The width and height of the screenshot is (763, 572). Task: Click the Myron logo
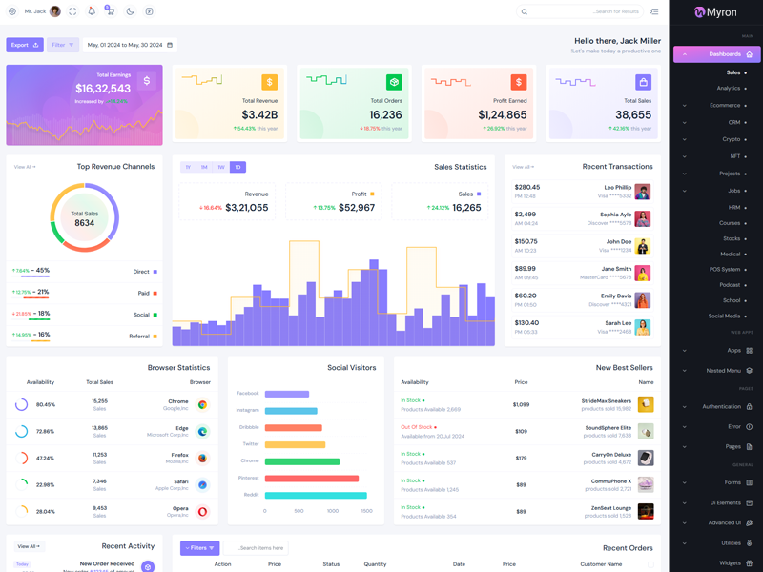point(715,12)
